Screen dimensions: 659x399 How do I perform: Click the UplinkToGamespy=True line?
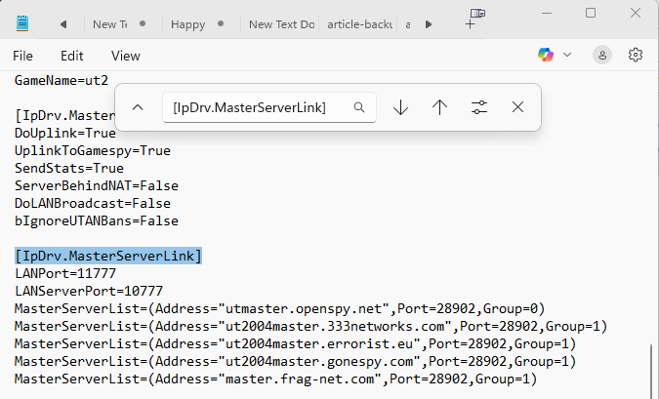coord(93,151)
